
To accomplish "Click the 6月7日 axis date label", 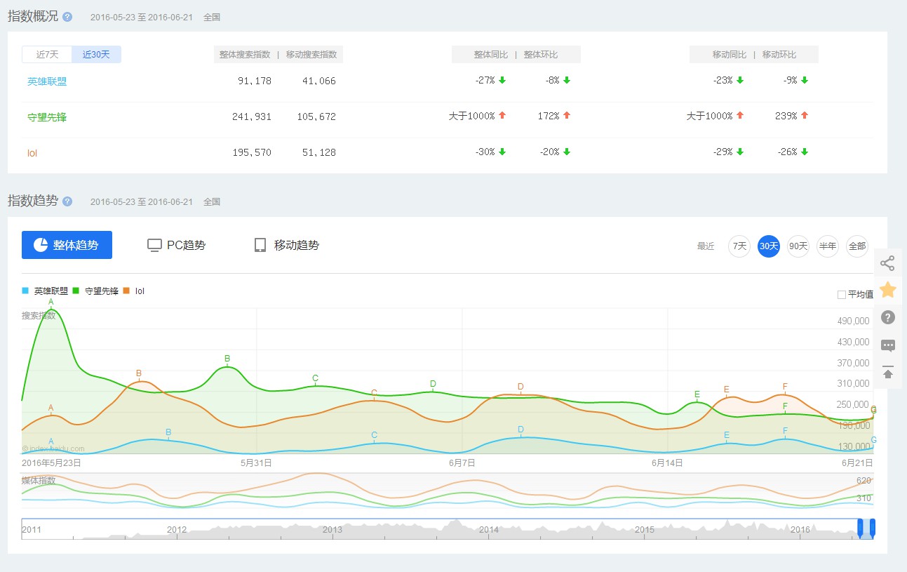I will tap(462, 463).
